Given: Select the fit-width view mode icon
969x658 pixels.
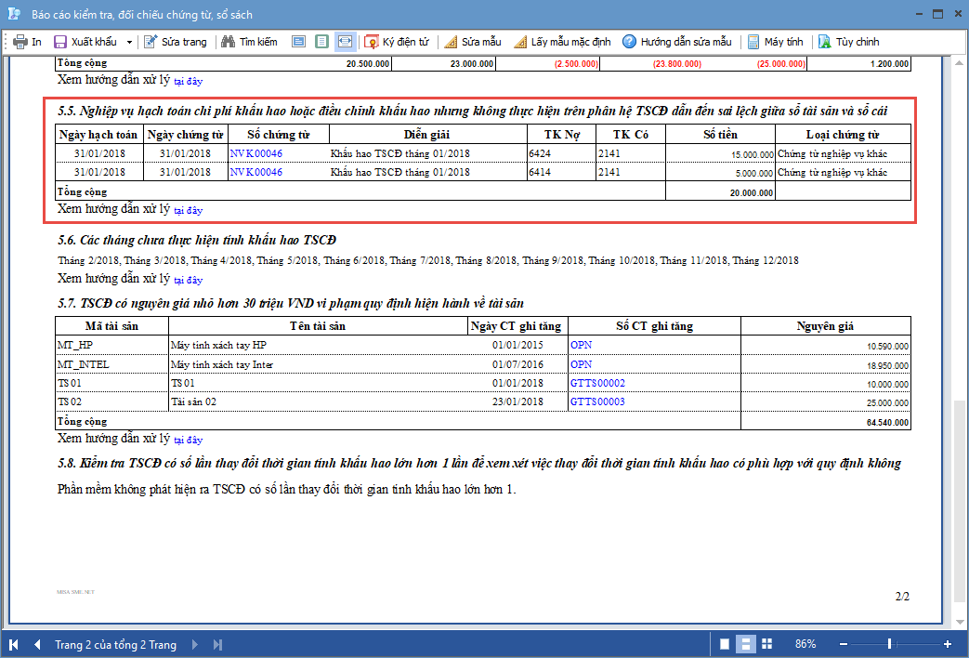Looking at the screenshot, I should coord(345,42).
